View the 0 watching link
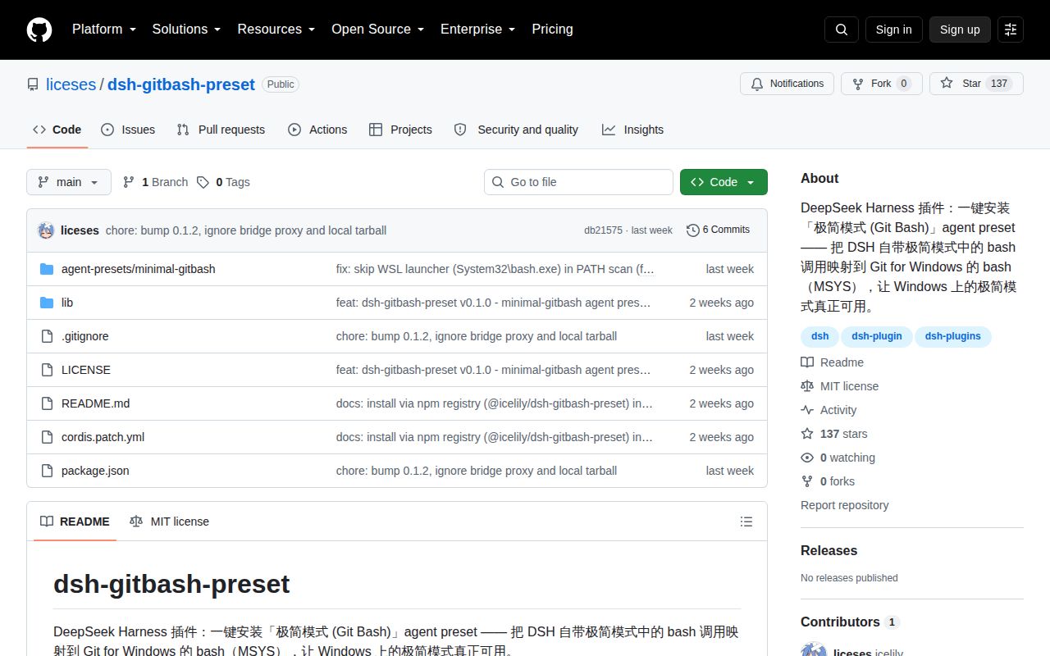 click(838, 458)
